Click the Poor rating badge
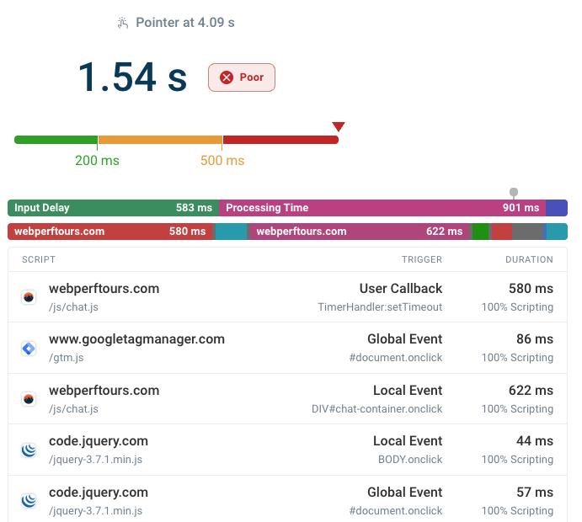Viewport: 582px width, 522px height. pos(242,77)
